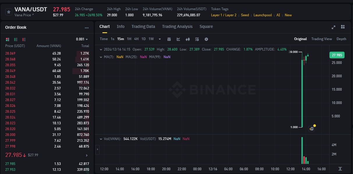Show both buys and sells in order book

7,39
